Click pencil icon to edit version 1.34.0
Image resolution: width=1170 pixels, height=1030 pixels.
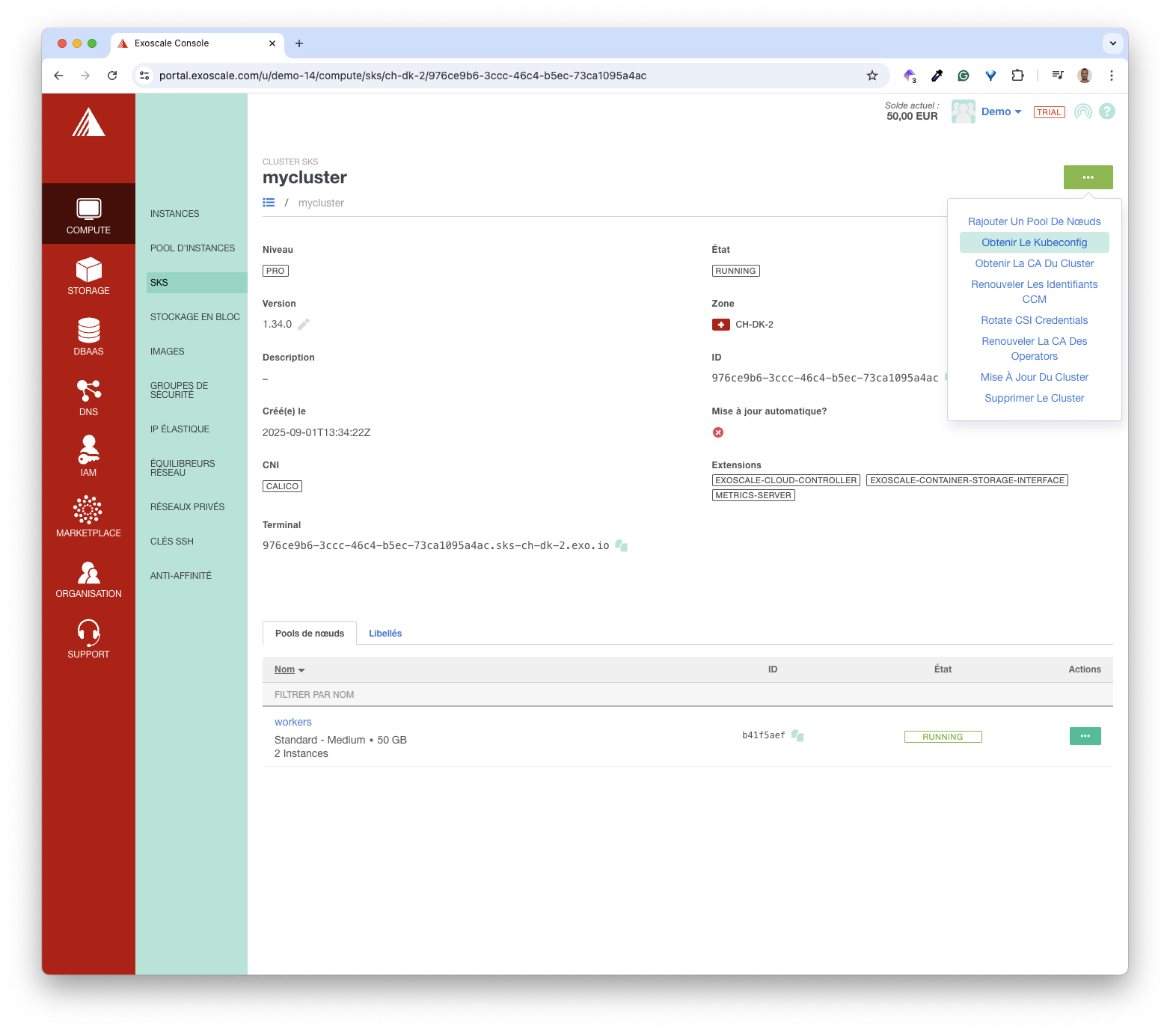(304, 325)
